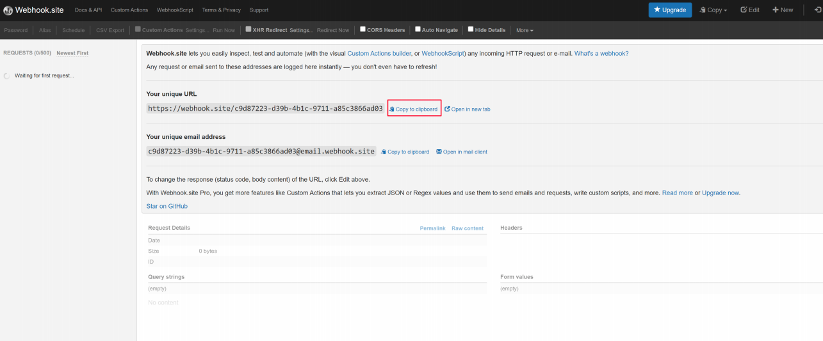Open the WebhookScript nav link
Viewport: 823px width, 341px height.
[x=175, y=10]
